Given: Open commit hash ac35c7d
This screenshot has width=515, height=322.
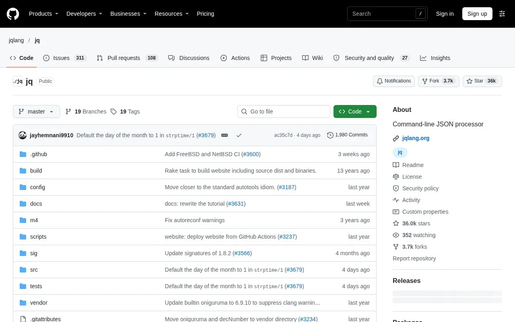Looking at the screenshot, I should point(283,135).
